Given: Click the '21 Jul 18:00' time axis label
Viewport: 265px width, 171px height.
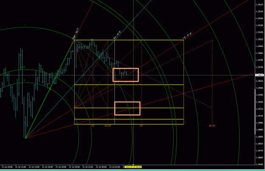Looking at the screenshot, I should point(61,167).
